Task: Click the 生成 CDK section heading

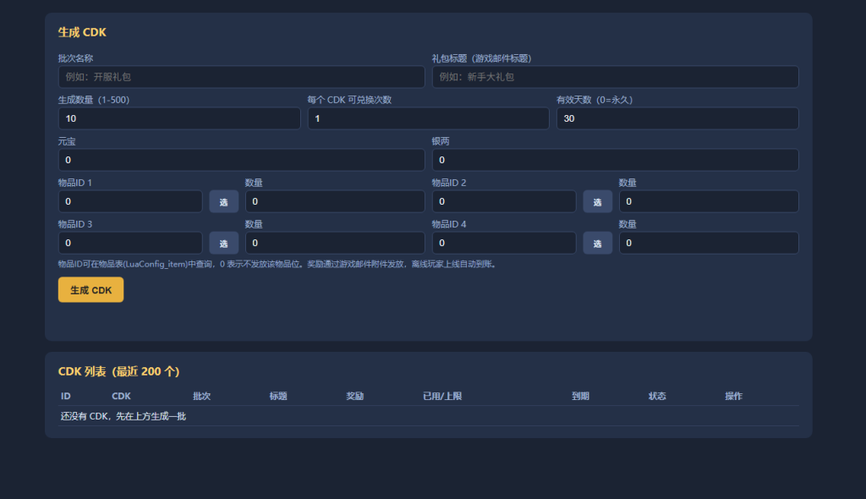Action: pos(82,32)
